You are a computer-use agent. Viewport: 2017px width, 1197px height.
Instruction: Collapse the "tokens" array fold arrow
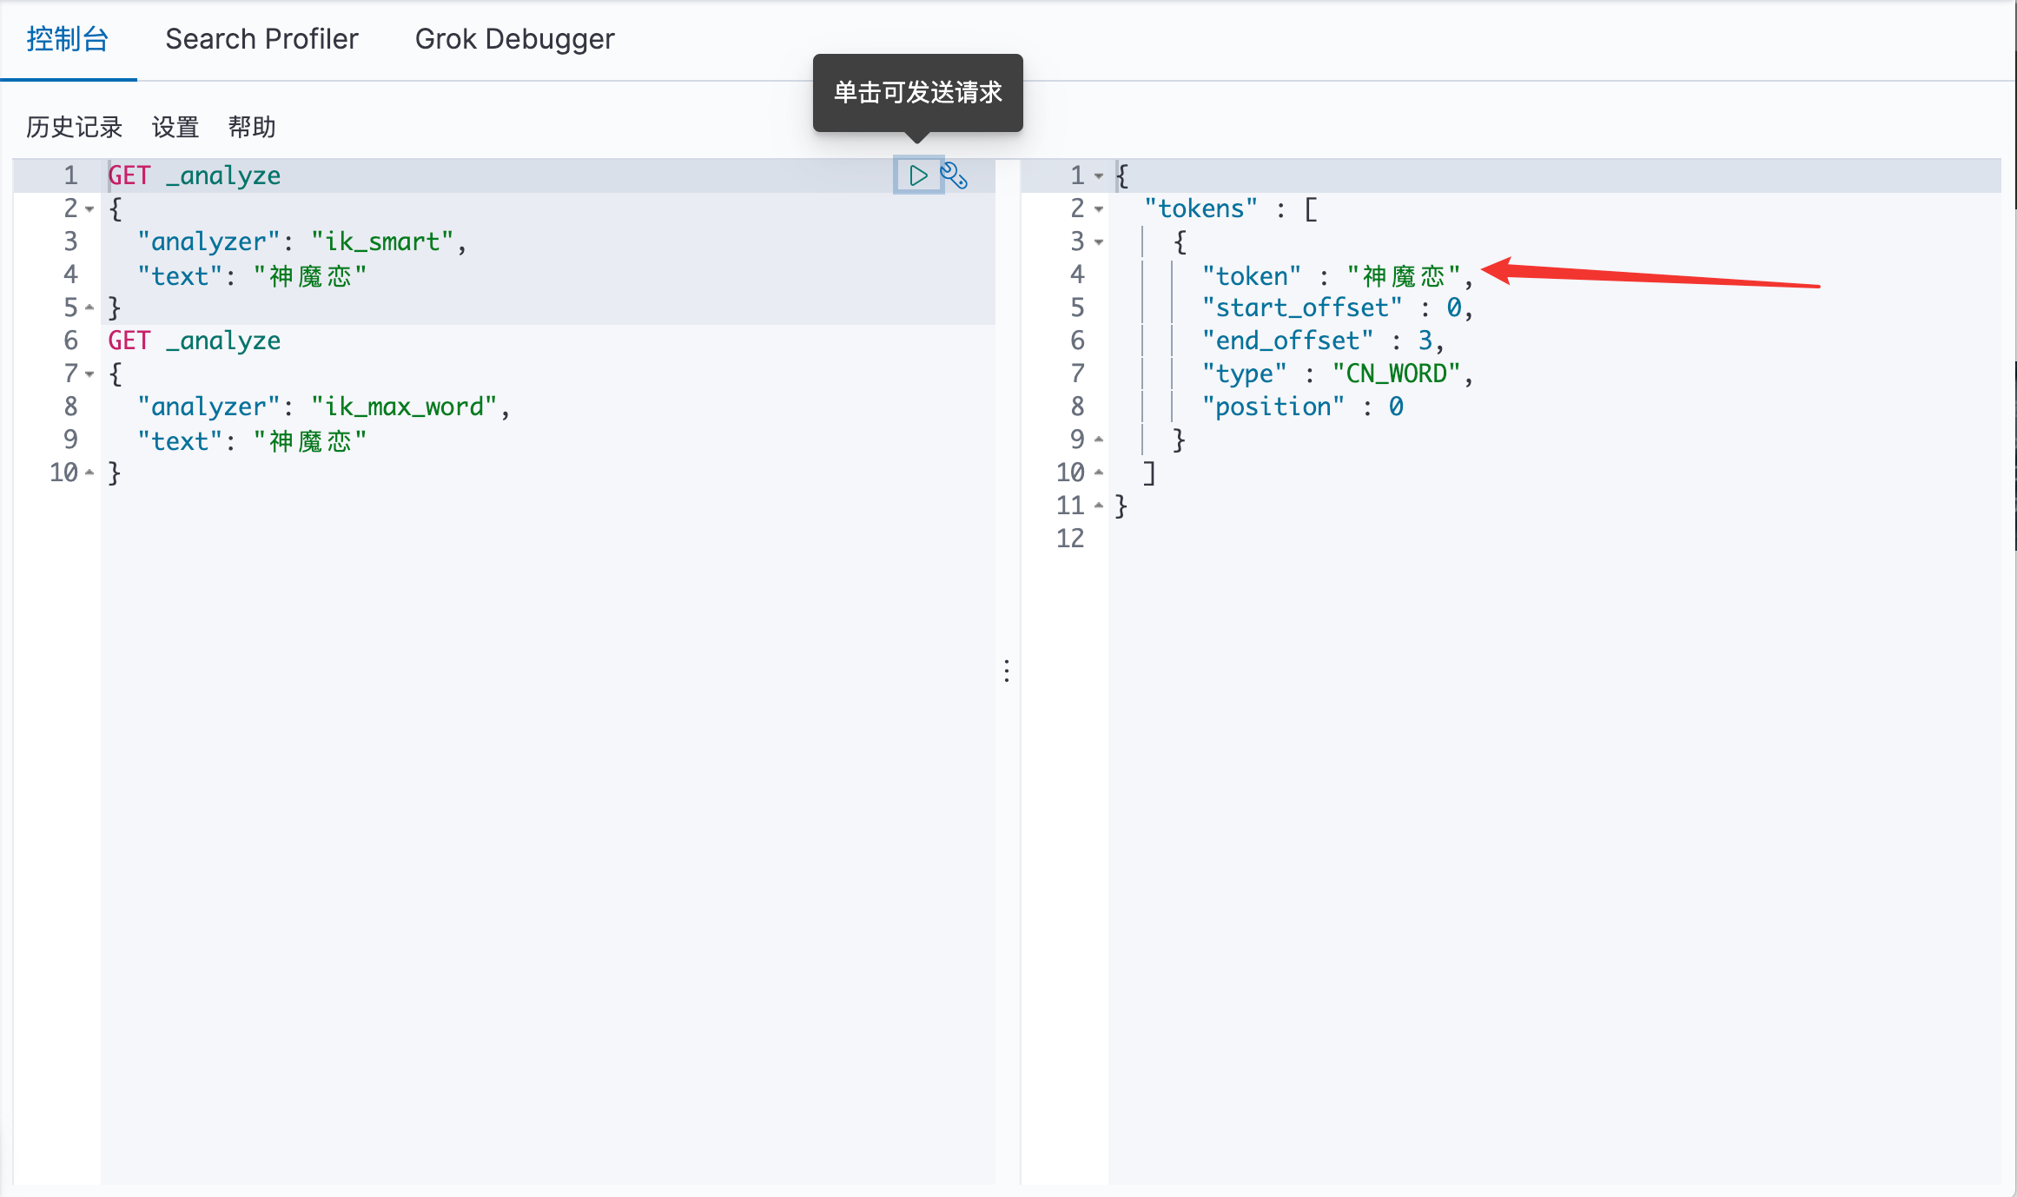tap(1099, 209)
